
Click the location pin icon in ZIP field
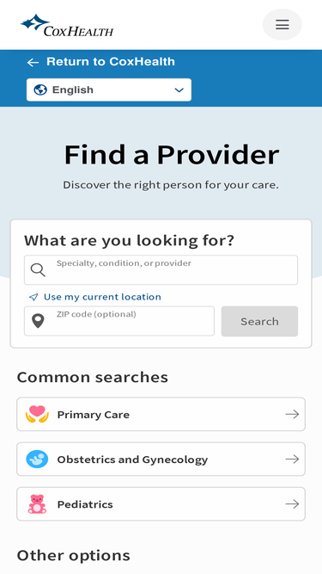coord(38,321)
